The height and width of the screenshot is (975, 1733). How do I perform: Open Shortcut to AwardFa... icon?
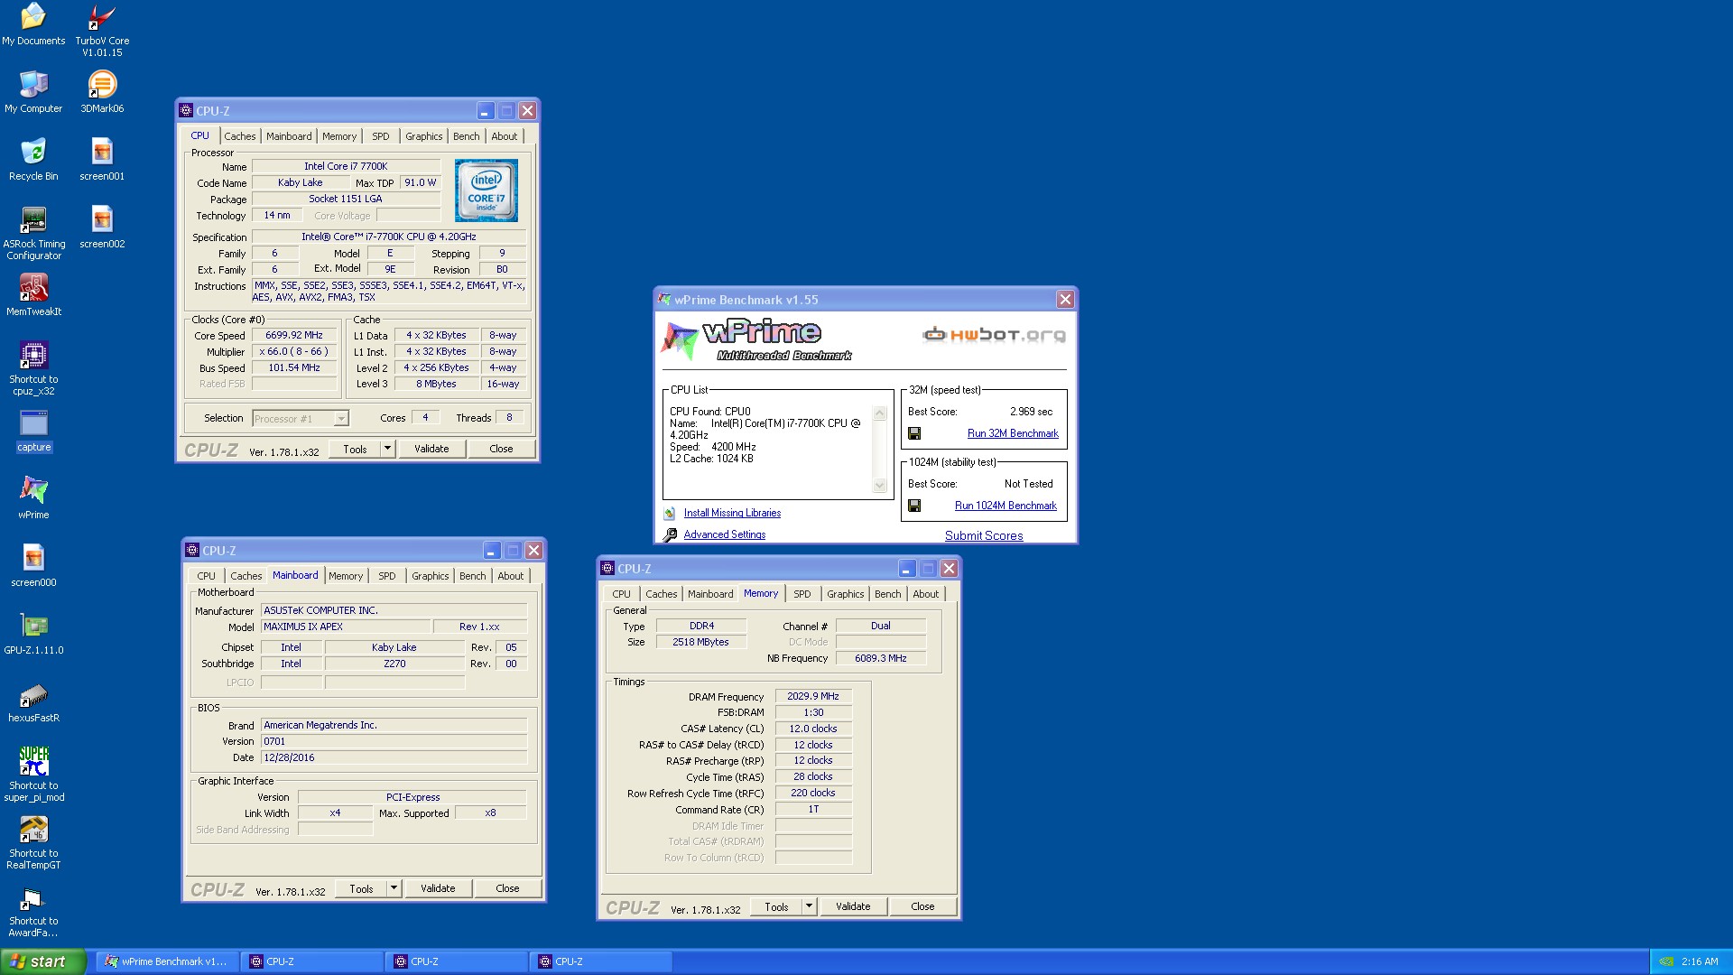pos(33,910)
